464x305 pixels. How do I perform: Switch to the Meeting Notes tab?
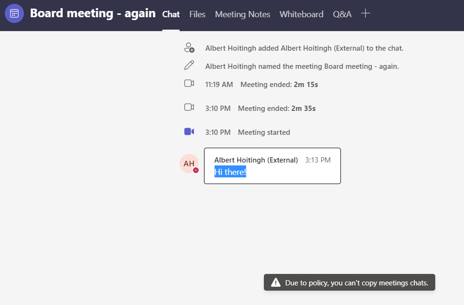pyautogui.click(x=242, y=14)
